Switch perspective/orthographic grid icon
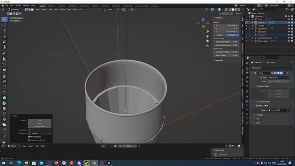The width and height of the screenshot is (295, 166). click(x=207, y=46)
